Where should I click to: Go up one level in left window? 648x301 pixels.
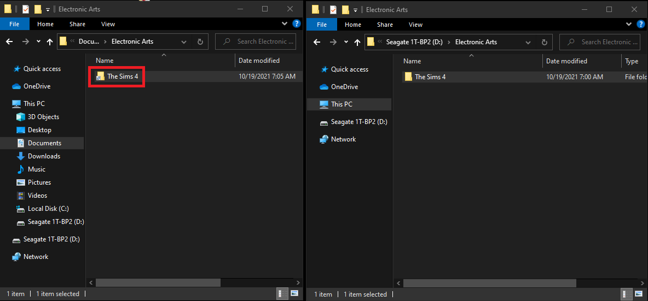50,42
